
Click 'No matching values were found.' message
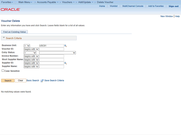point(16,92)
